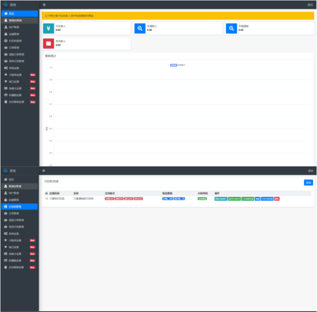Click the blue 编辑 button in printer row

(257, 199)
